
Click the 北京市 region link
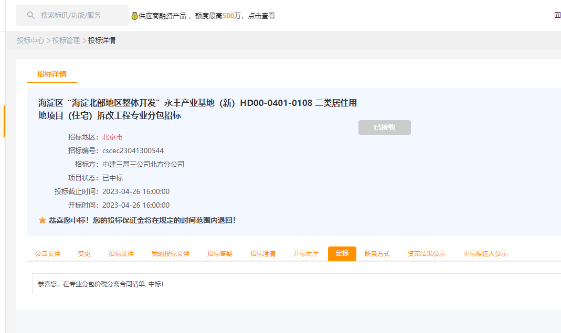tap(112, 137)
